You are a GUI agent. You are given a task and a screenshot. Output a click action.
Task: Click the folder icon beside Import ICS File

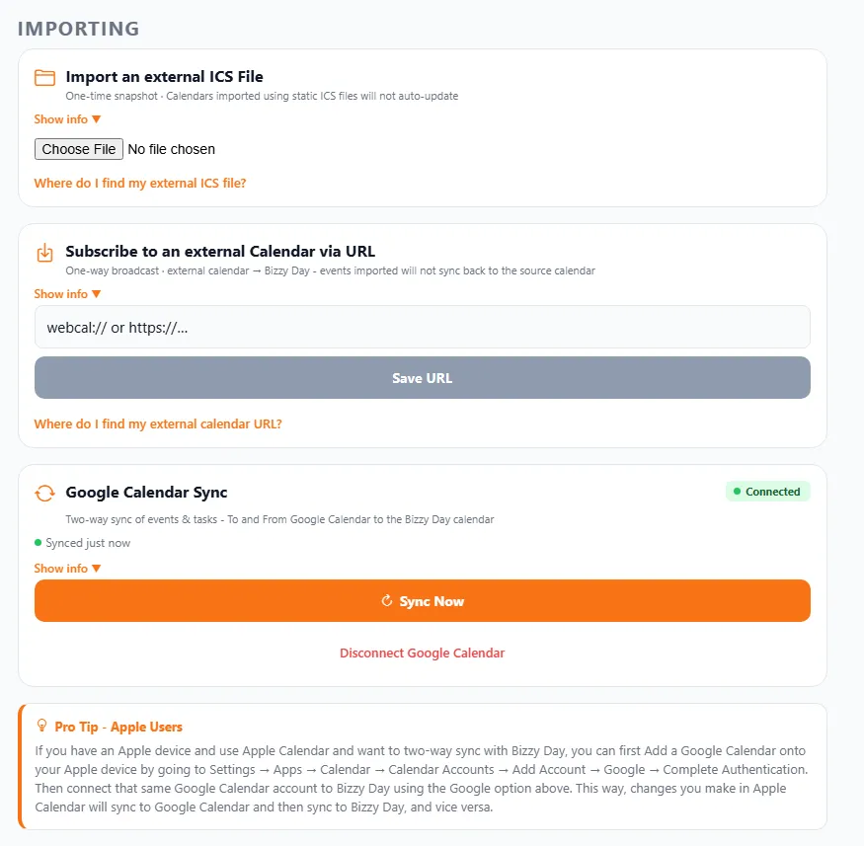coord(44,78)
